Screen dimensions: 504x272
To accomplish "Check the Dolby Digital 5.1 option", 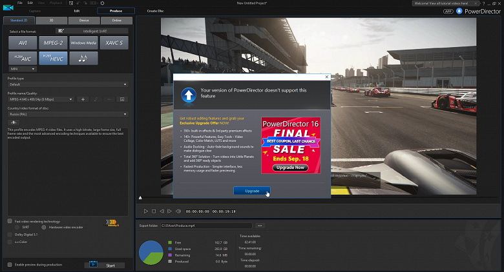I will pyautogui.click(x=10, y=233).
